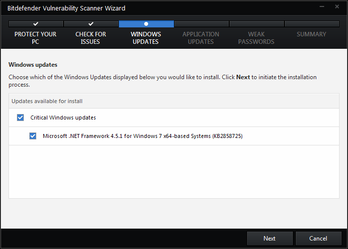Click 'Updates available for install' header
The image size is (348, 249).
47,101
